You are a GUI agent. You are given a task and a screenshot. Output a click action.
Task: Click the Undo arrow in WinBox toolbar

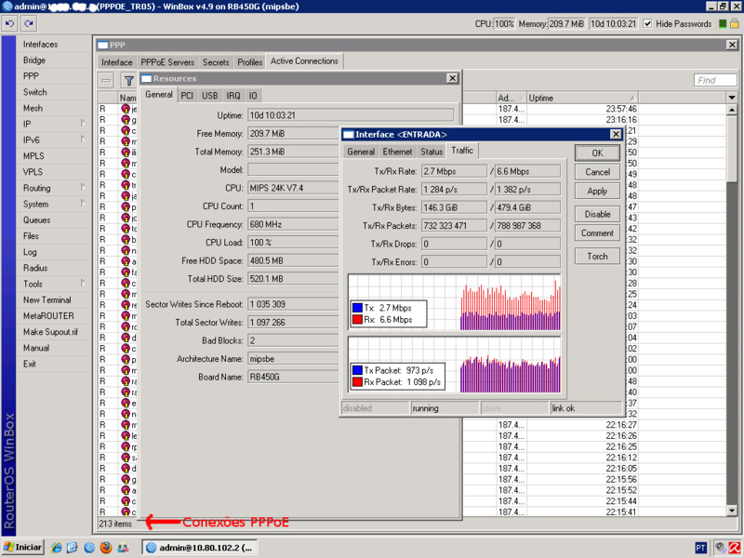tap(9, 23)
